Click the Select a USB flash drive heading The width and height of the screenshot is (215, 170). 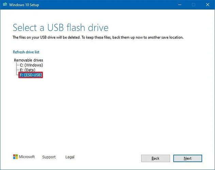[x=61, y=28]
